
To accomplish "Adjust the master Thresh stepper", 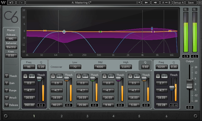I will tap(7, 76).
